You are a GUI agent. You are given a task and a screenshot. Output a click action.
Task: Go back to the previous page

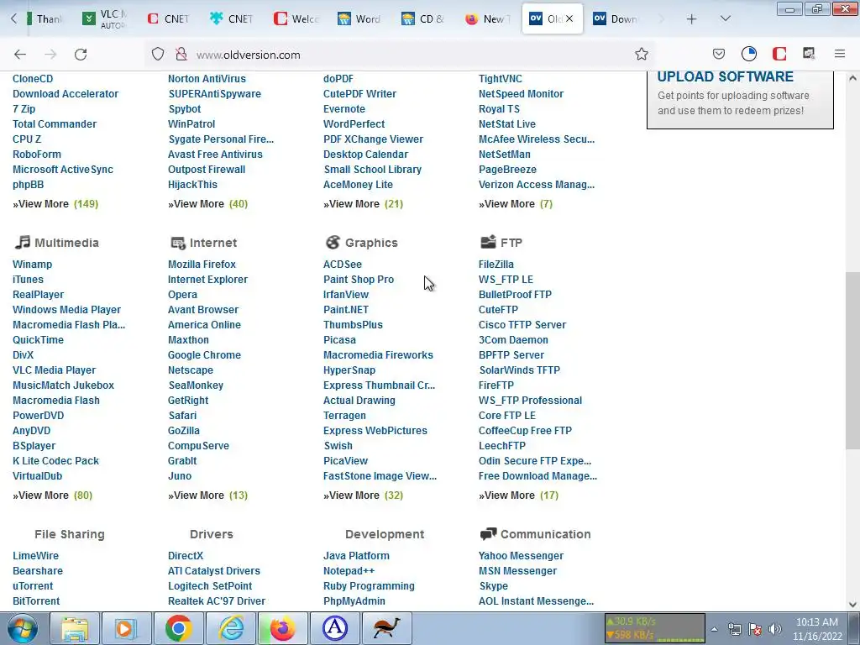[x=20, y=55]
